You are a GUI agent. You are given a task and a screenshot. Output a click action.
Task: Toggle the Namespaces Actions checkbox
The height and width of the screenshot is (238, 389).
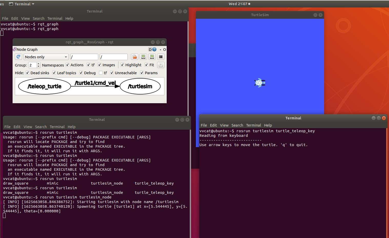[67, 65]
